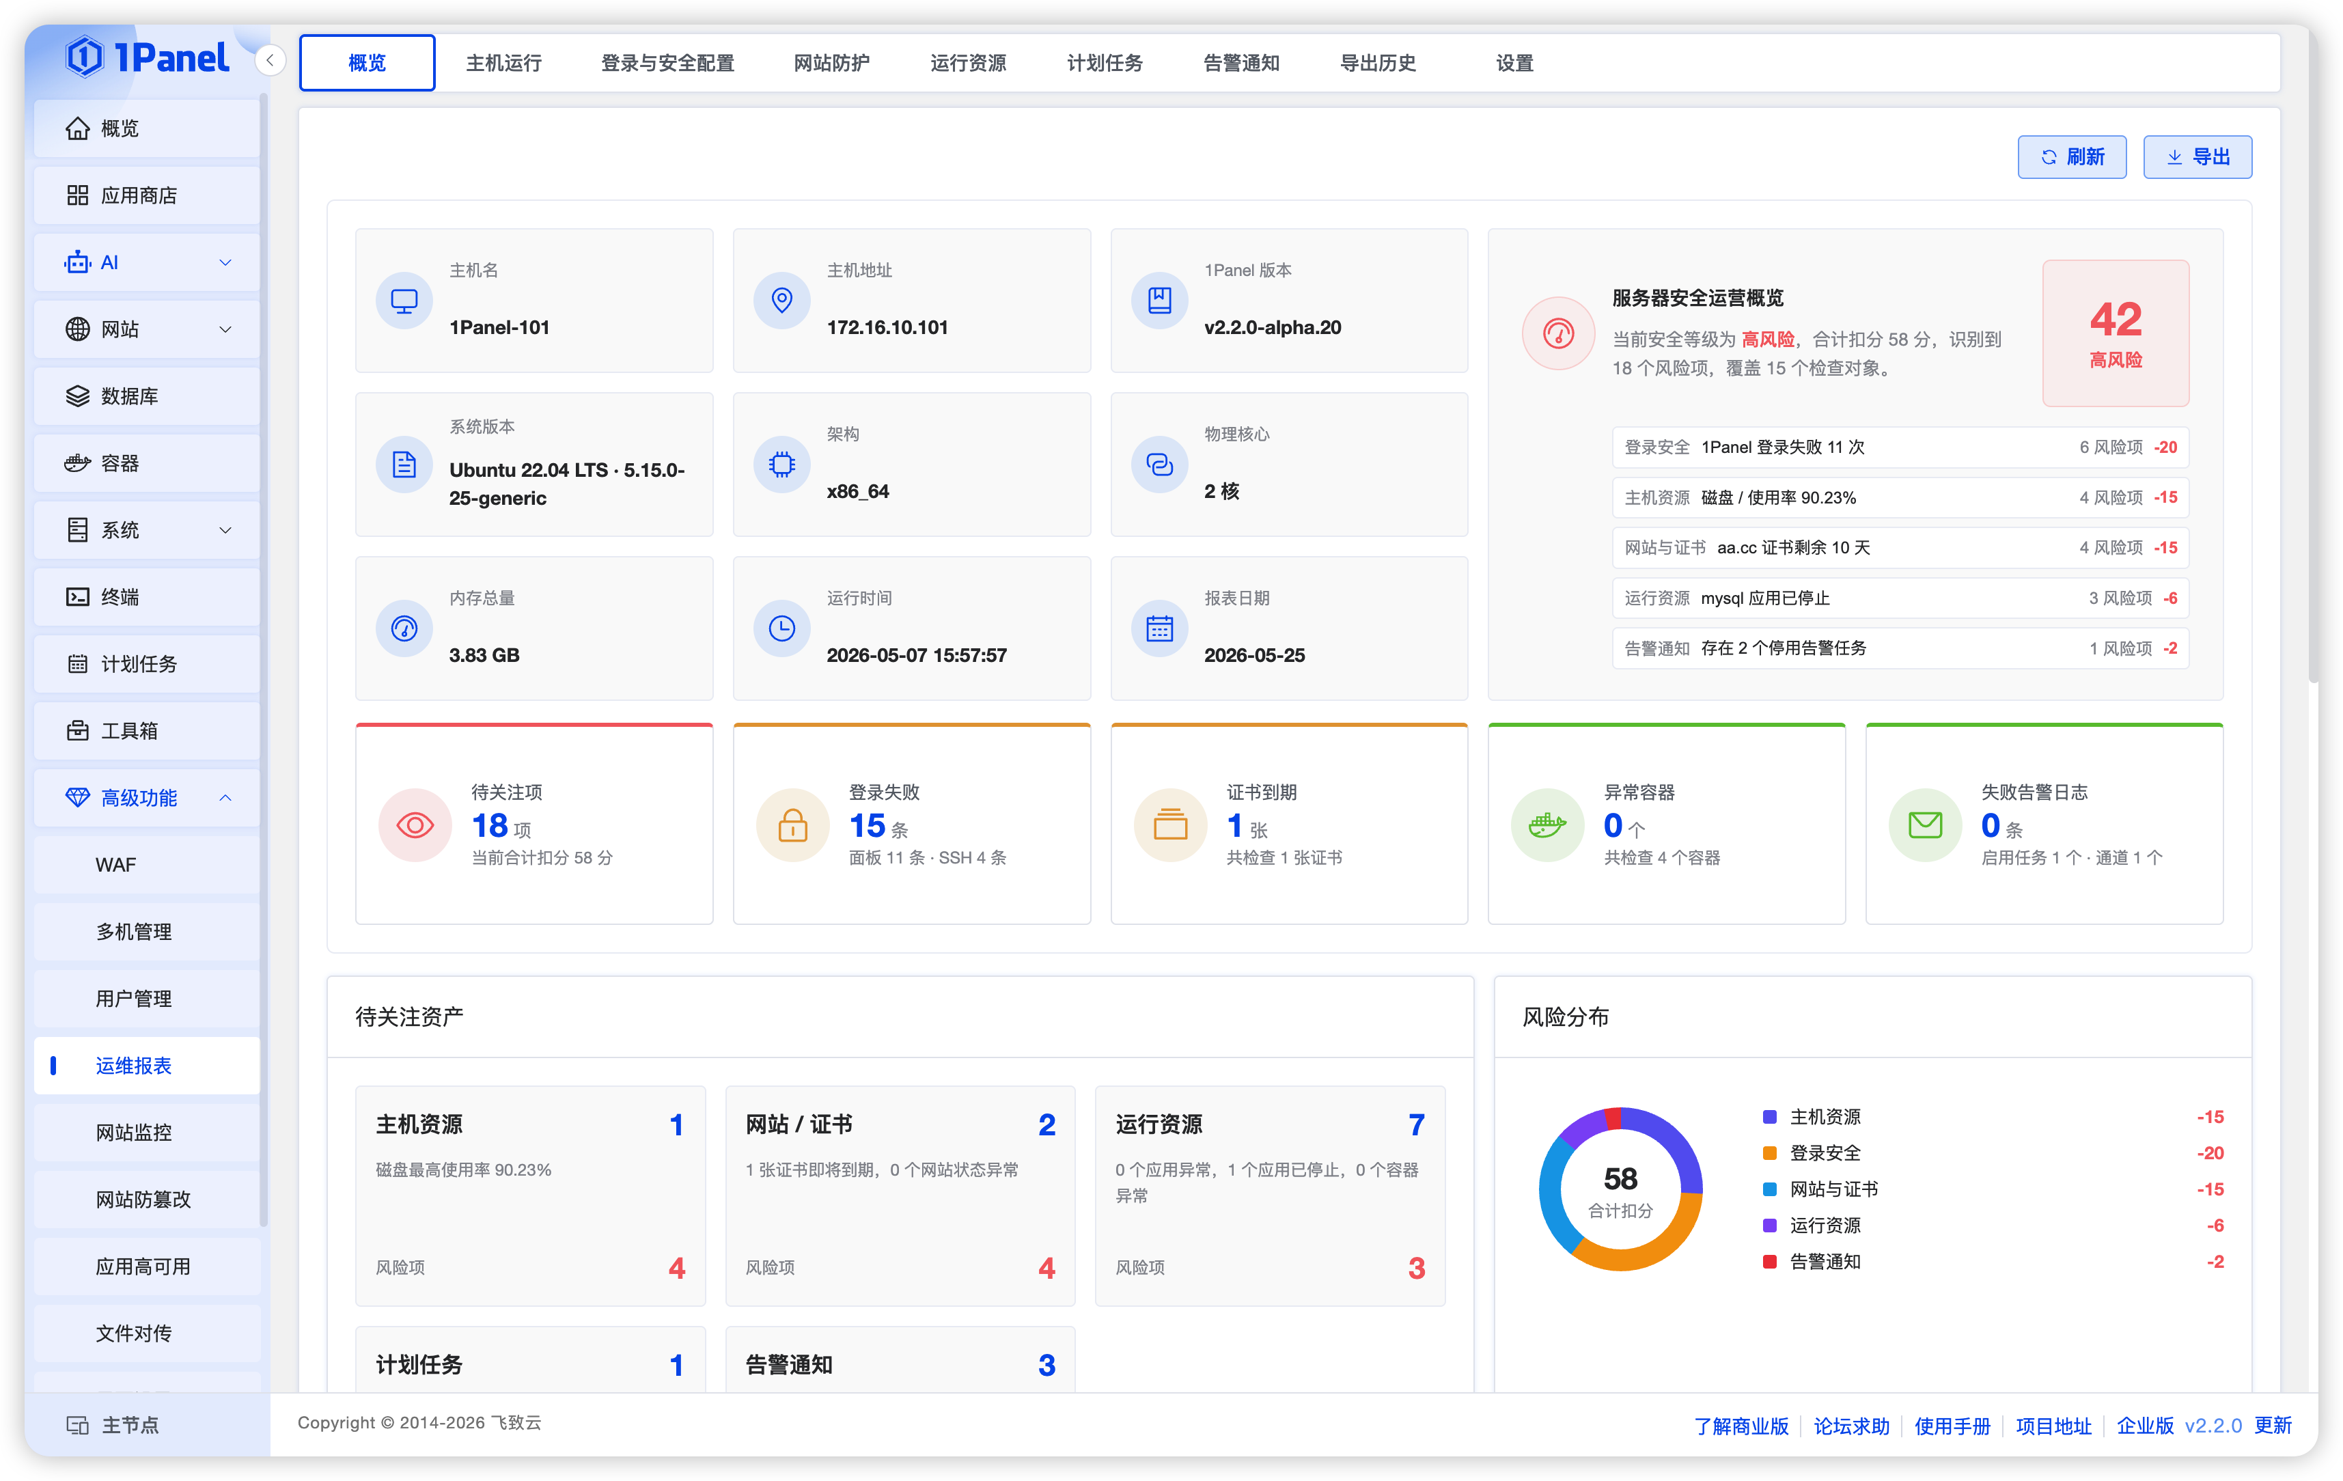Image resolution: width=2343 pixels, height=1481 pixels.
Task: Expand the 系统 submenu chevron
Action: [225, 530]
